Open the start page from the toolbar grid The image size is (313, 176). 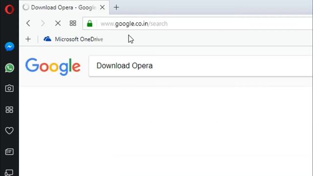tap(73, 23)
